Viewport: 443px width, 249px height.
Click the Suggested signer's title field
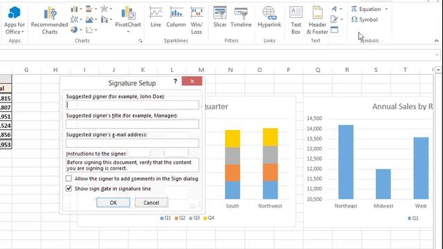coord(132,124)
